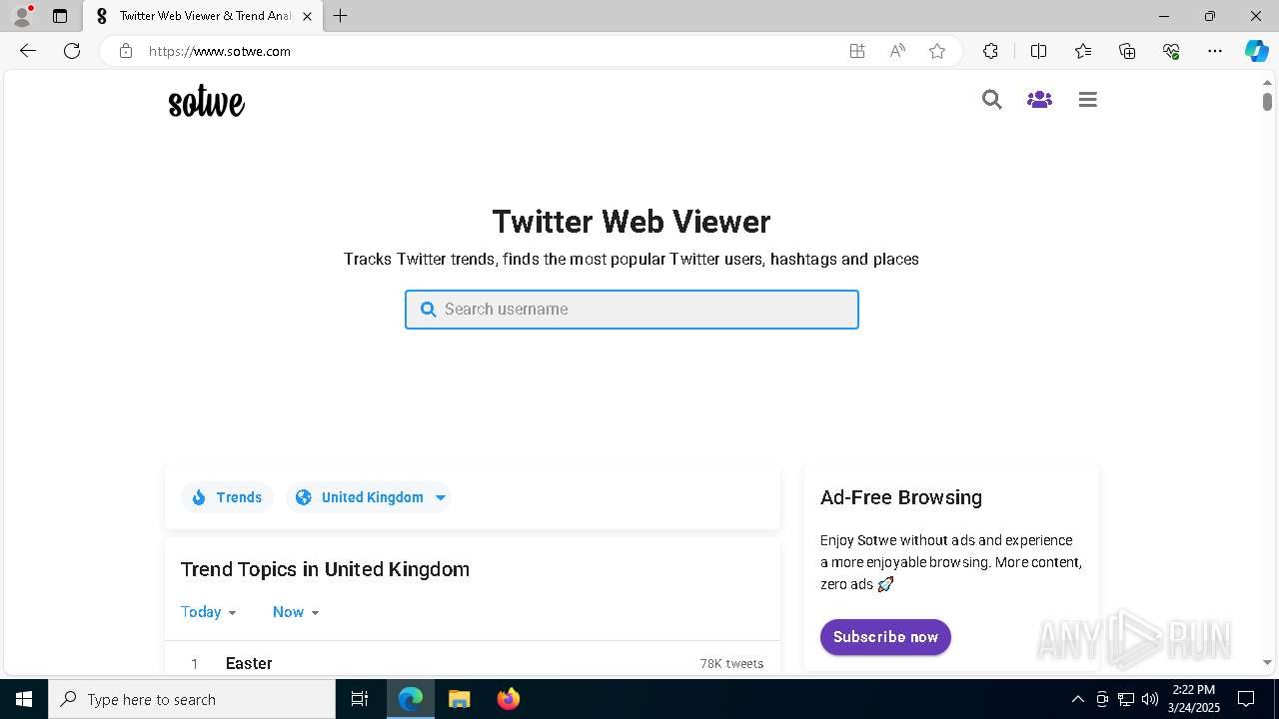Open the search magnifier icon in header

pos(991,99)
